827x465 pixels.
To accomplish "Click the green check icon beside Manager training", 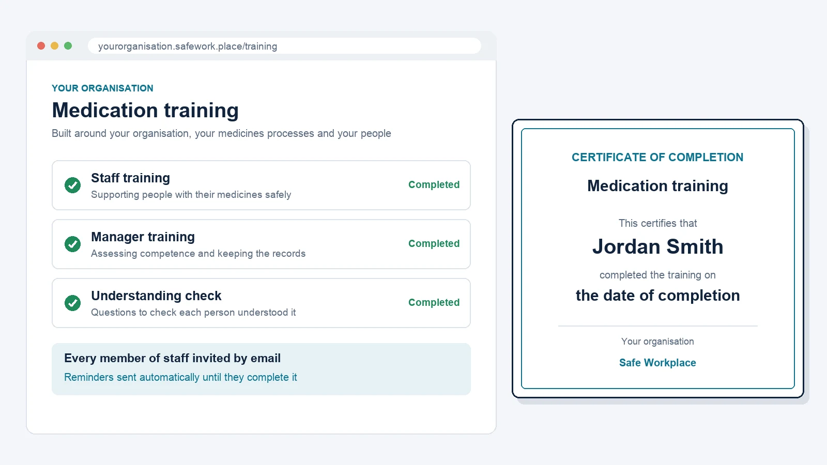I will (72, 244).
